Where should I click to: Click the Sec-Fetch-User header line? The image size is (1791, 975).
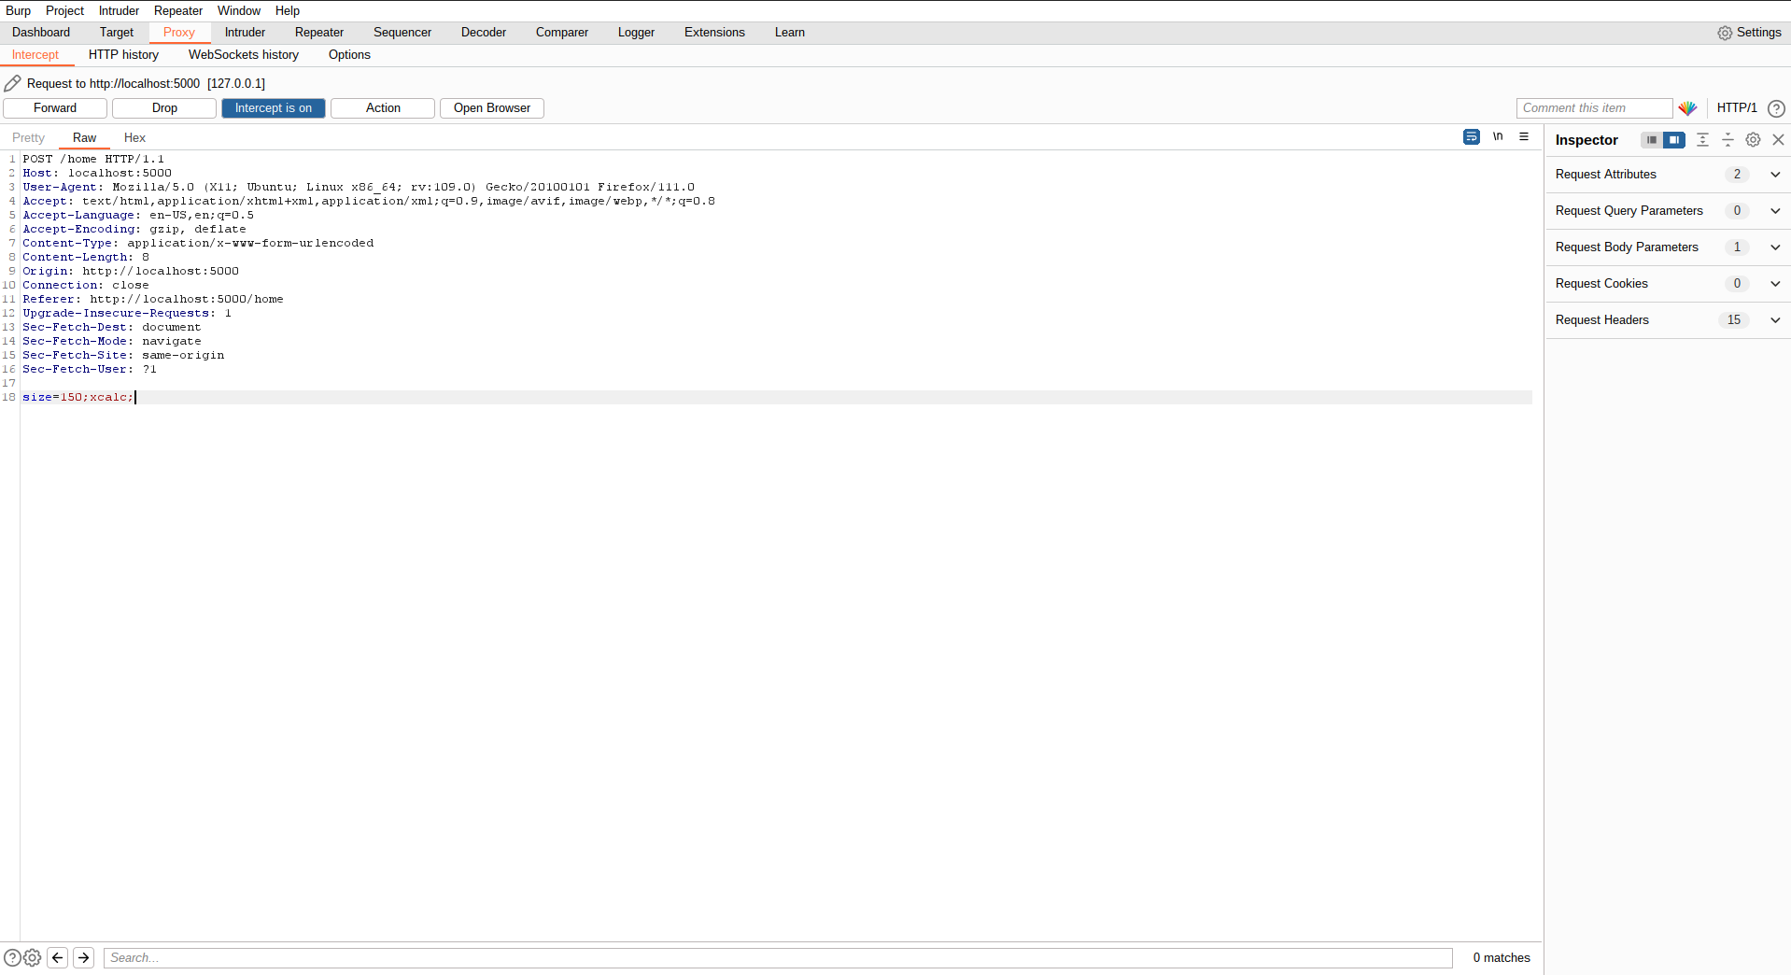click(x=90, y=370)
